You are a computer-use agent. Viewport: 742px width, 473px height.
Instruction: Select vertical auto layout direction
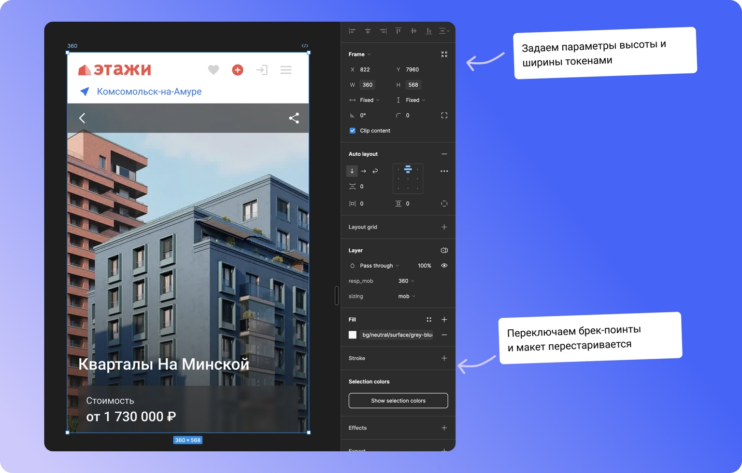352,171
